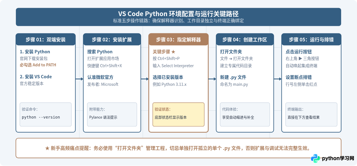Click the Python logo icon
Image resolution: width=357 pixels, height=166 pixels.
315,158
